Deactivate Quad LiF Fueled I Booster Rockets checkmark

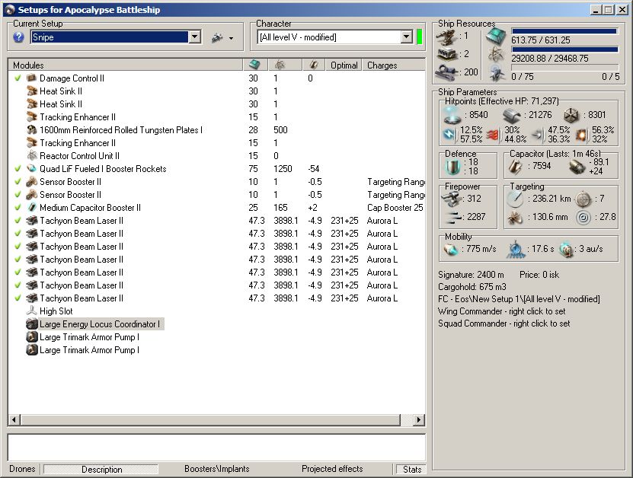[x=18, y=169]
